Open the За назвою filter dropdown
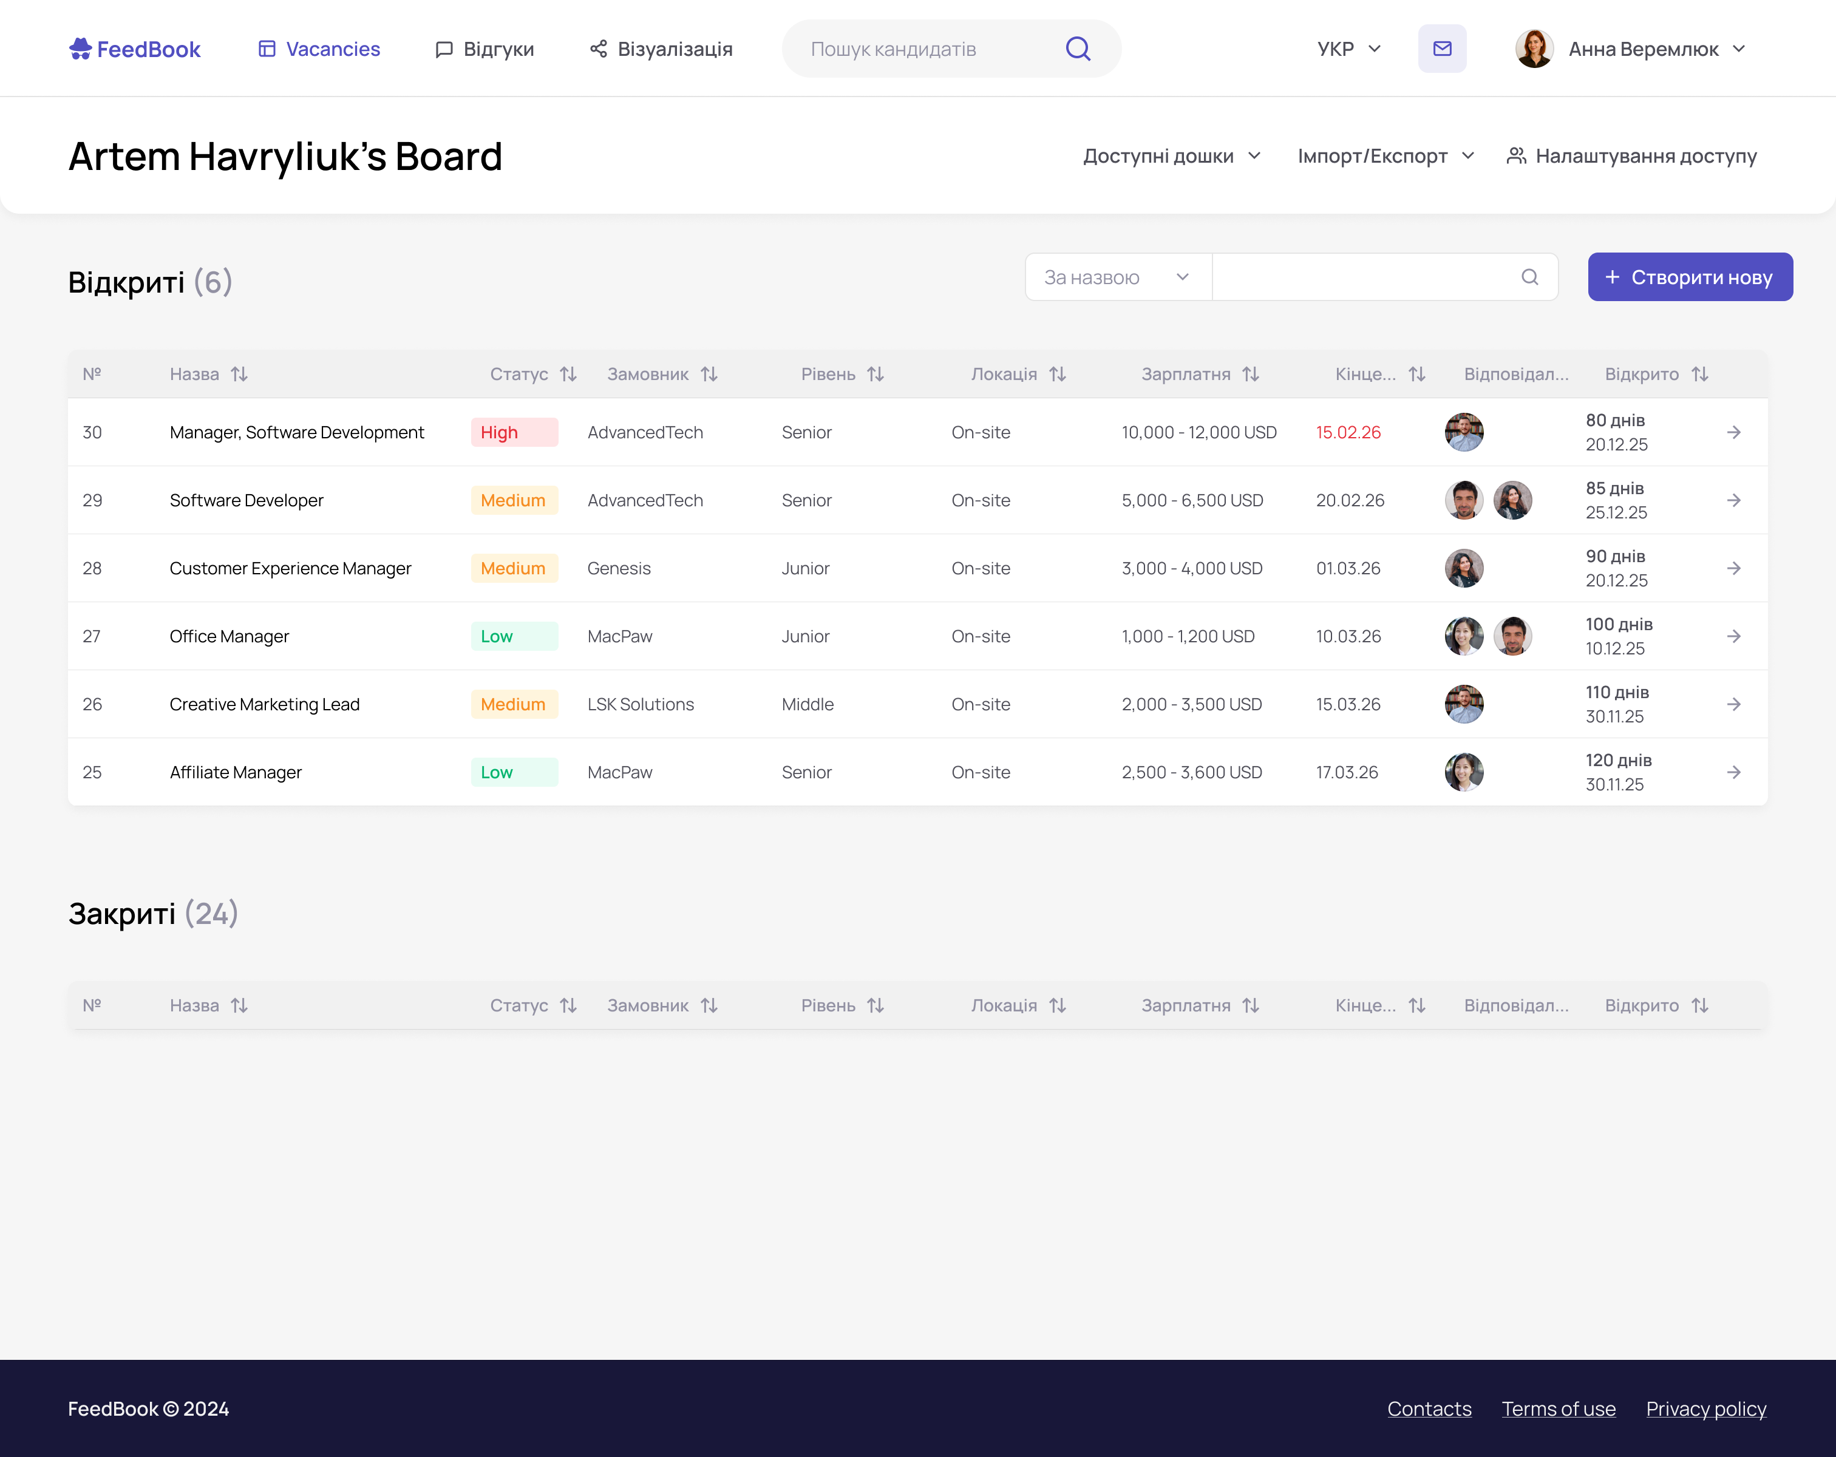1836x1457 pixels. coord(1117,277)
